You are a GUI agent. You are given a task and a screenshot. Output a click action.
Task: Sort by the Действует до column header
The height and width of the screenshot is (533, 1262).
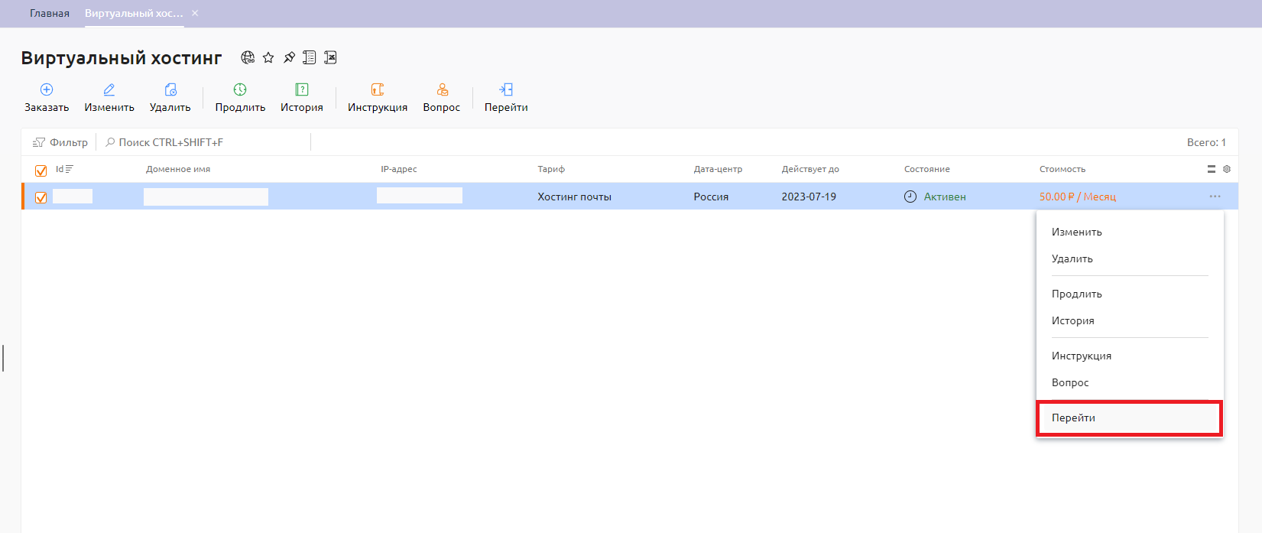pos(810,169)
